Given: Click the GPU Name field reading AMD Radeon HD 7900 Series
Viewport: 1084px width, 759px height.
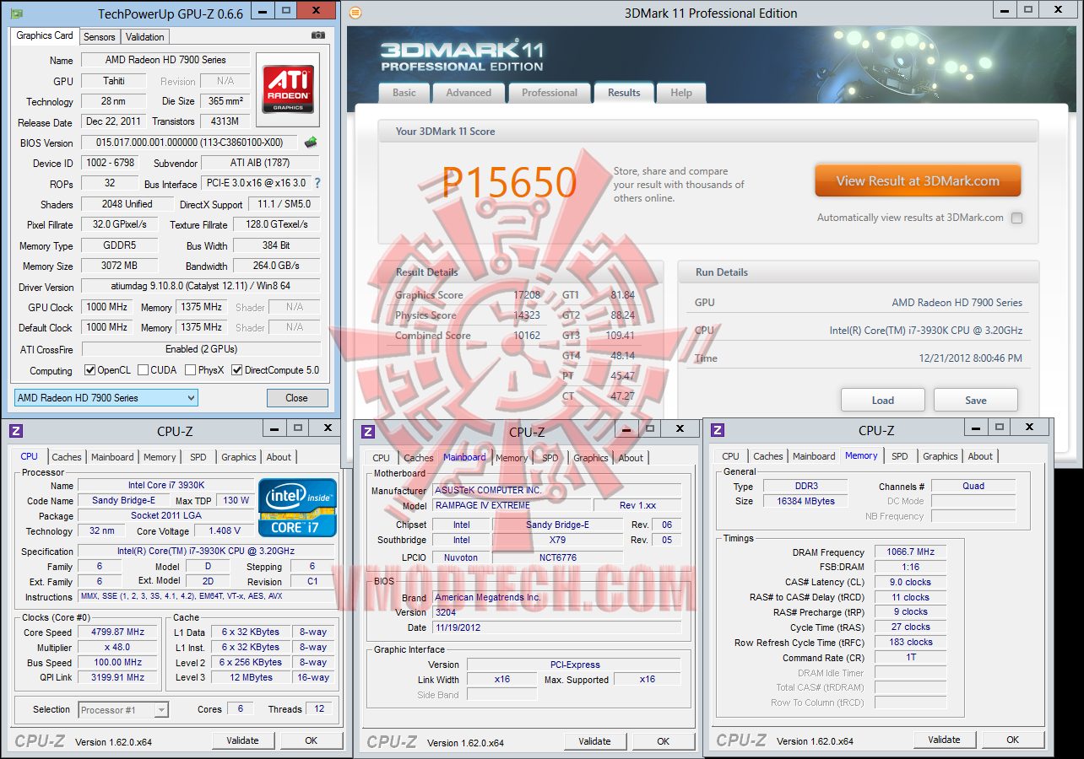Looking at the screenshot, I should pyautogui.click(x=165, y=60).
